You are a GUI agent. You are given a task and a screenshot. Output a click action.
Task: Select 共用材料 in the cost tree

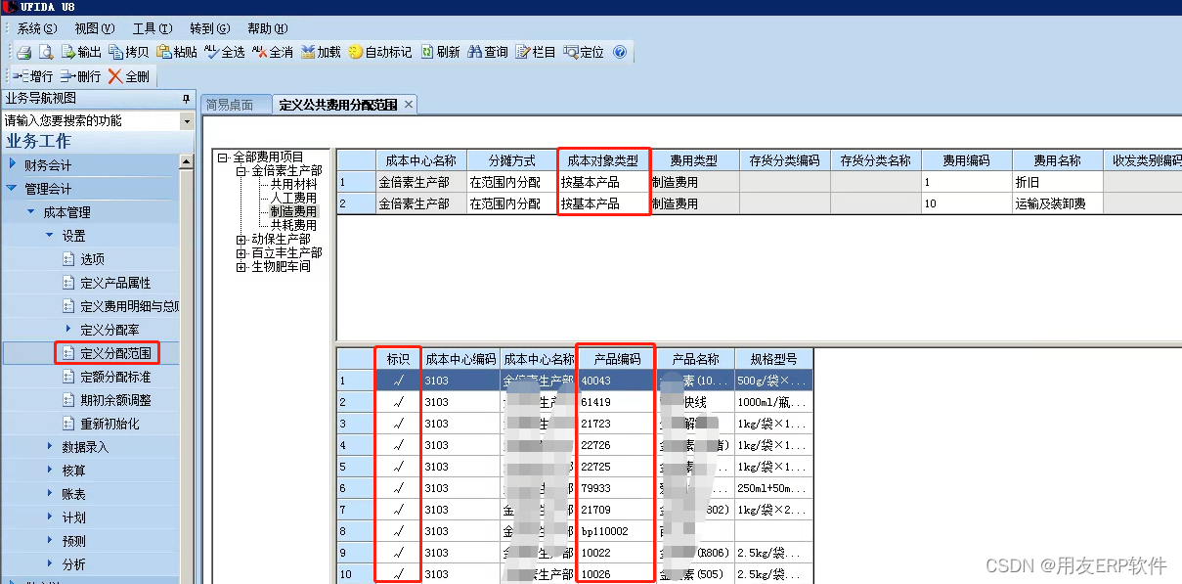pos(293,184)
